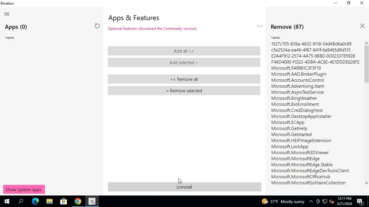Open weather widget showing 37°F
This screenshot has width=369, height=207.
tap(283, 202)
